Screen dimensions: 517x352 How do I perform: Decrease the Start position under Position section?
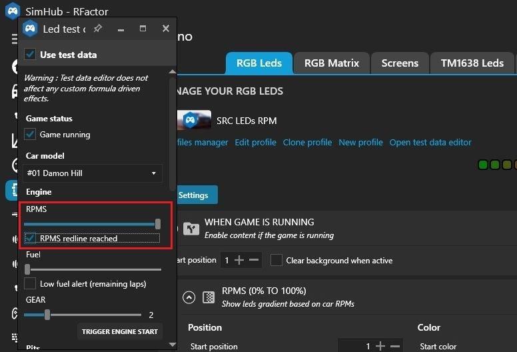tap(394, 346)
